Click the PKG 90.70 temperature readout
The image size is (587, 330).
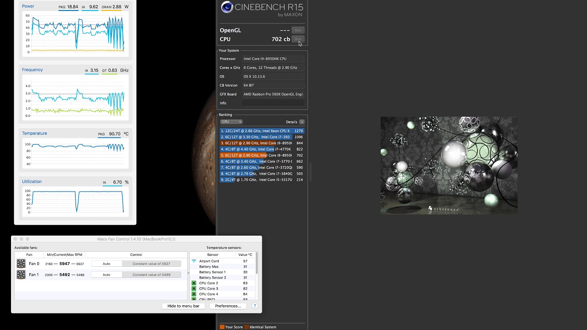click(x=109, y=134)
